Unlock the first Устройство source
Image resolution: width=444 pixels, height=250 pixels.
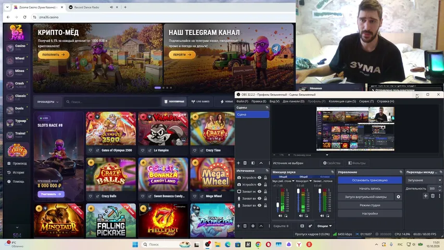pos(265,178)
